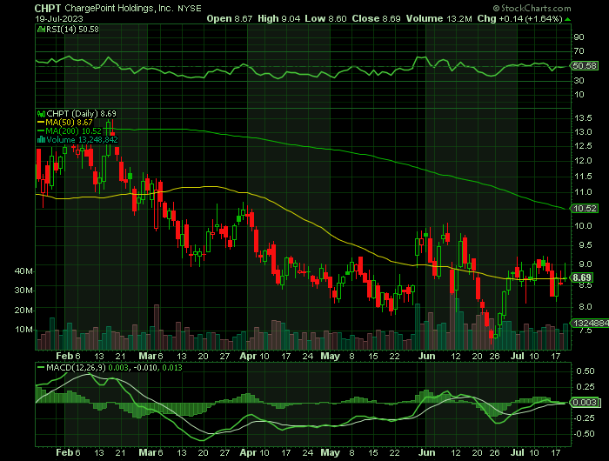Click the CHPT (Daily) 8.69 legend entry

click(81, 114)
